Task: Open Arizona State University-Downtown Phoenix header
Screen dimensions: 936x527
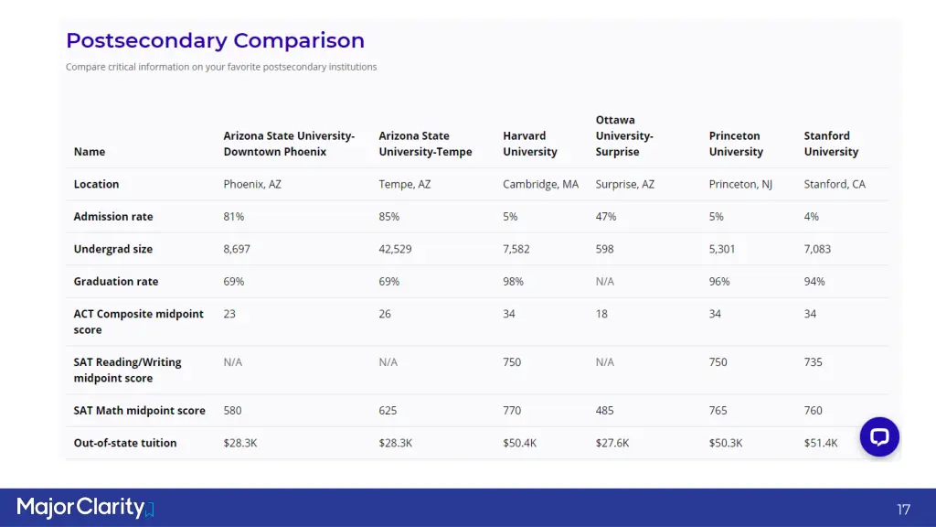Action: pyautogui.click(x=289, y=144)
